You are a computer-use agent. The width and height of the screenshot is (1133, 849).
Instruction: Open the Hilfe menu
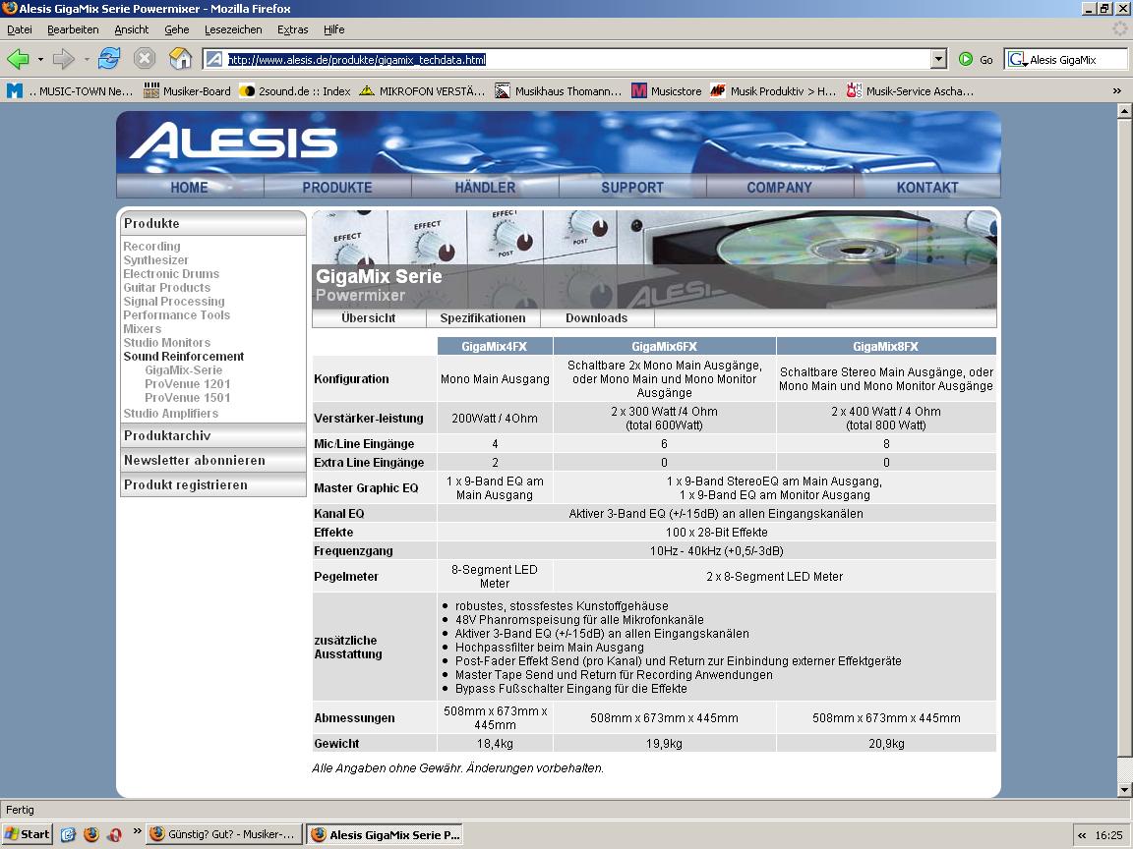coord(333,29)
